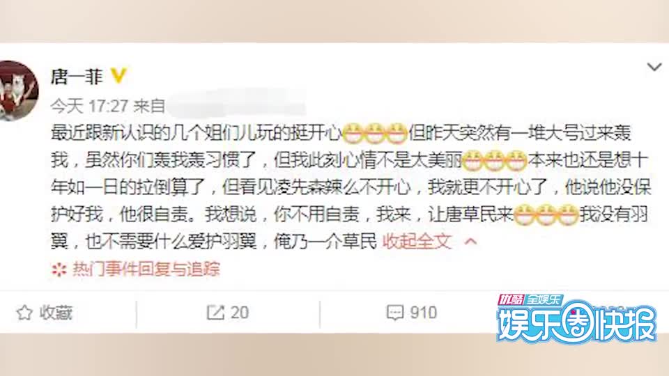Click the 娱乐圈快报 watermark logo

(x=576, y=319)
